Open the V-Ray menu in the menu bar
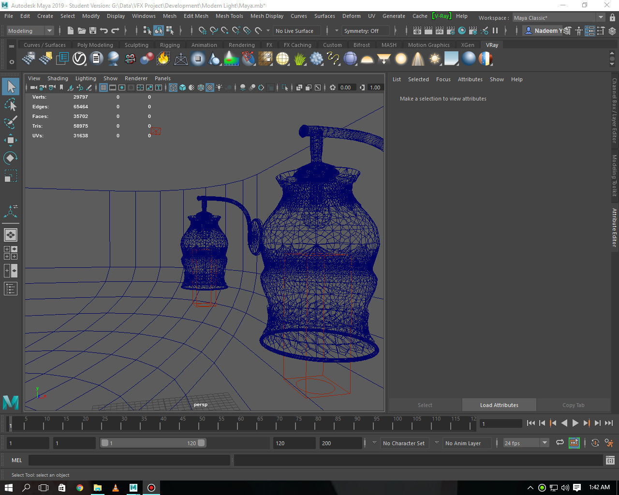 point(442,16)
